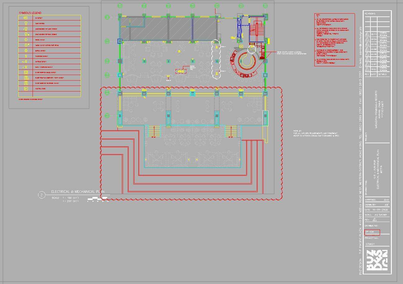Select the floor mounted telephone outlet symbol
Image resolution: width=403 pixels, height=284 pixels.
click(26, 83)
